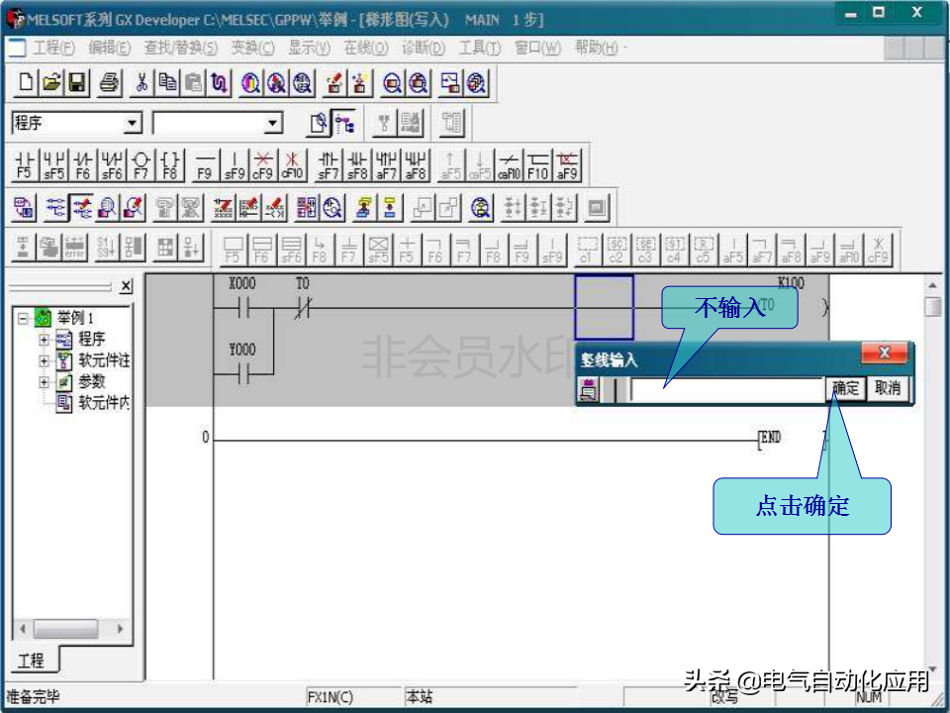Click ladder editor vertical scrollbar up arrow
This screenshot has height=713, width=950.
pos(933,285)
